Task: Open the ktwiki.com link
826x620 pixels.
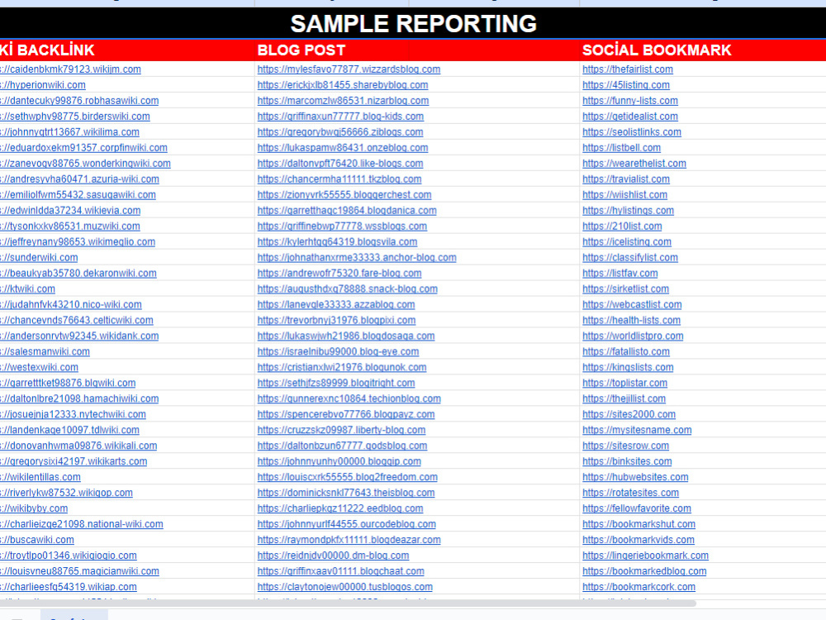Action: pyautogui.click(x=27, y=289)
